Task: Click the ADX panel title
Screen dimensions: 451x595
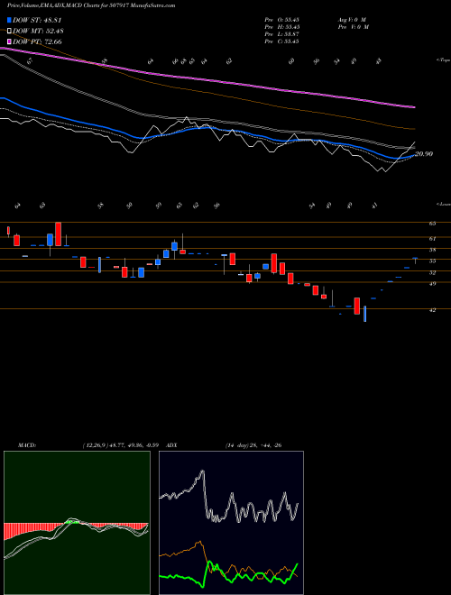Action: click(x=171, y=444)
